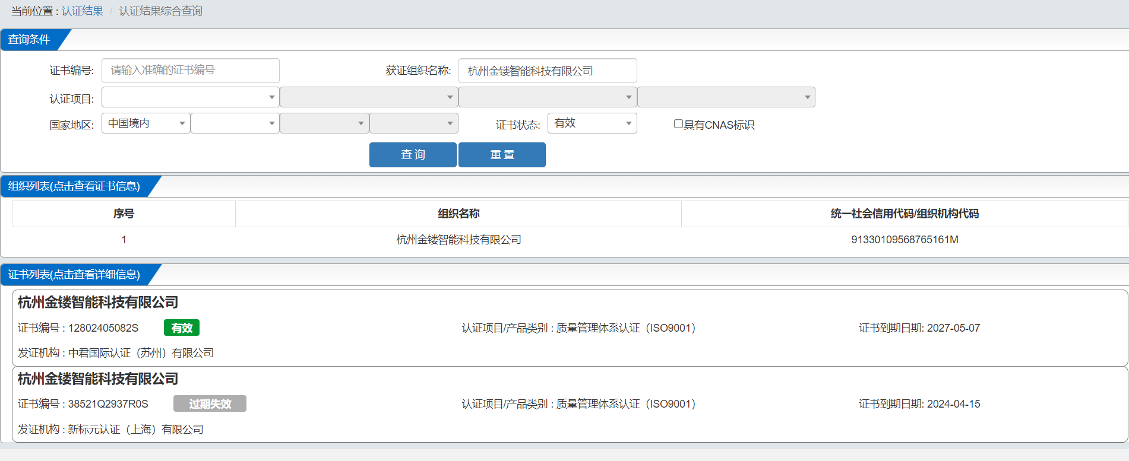Click the credit code 91330109568765161M
1129x461 pixels.
tap(905, 240)
